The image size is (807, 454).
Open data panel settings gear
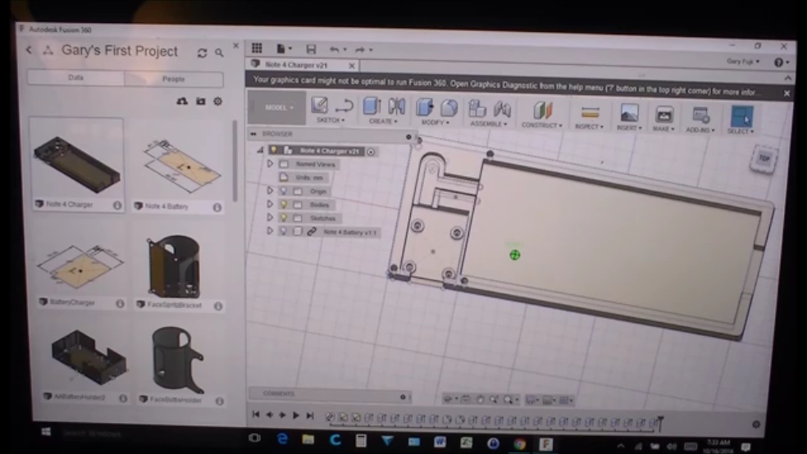[x=217, y=102]
